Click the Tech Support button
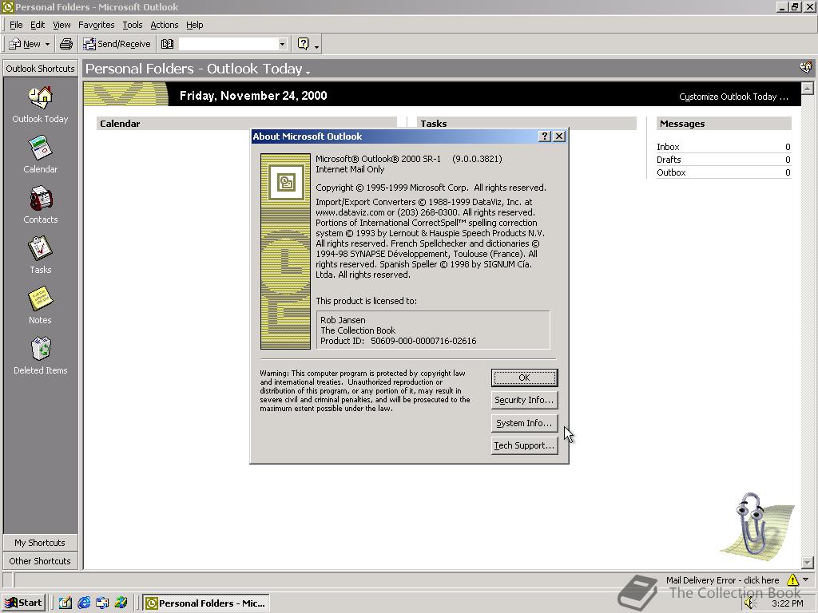 (524, 445)
